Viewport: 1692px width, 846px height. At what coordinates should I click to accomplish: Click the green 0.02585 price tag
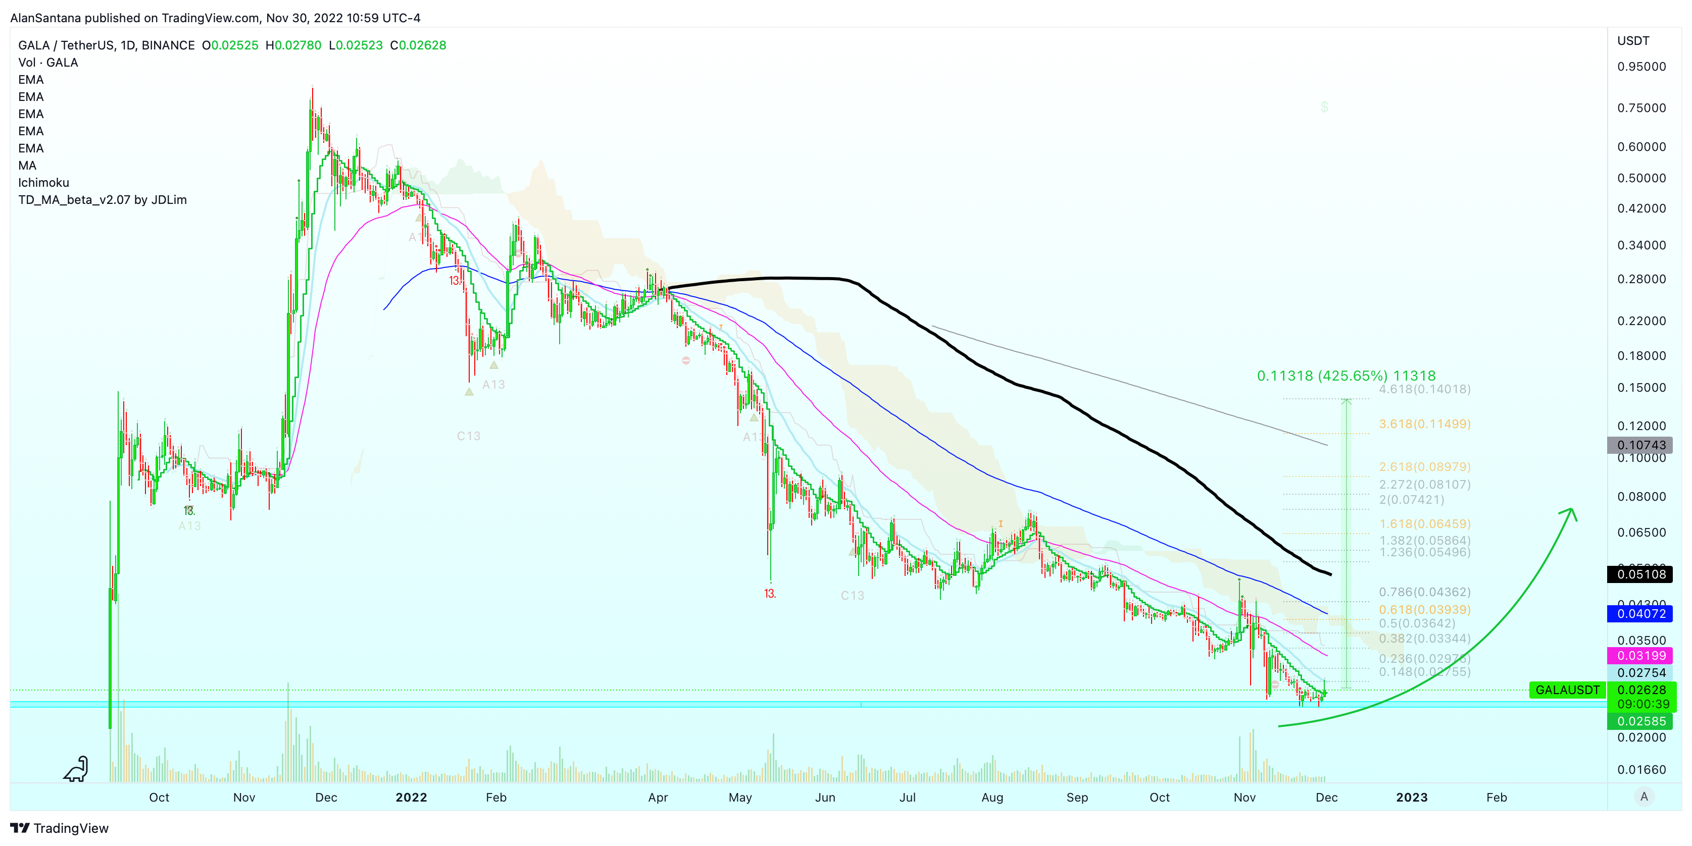click(1640, 721)
